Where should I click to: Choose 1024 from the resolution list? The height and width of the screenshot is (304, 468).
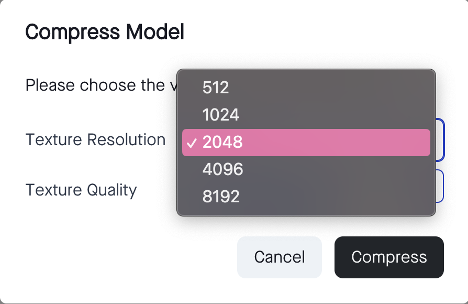(220, 115)
